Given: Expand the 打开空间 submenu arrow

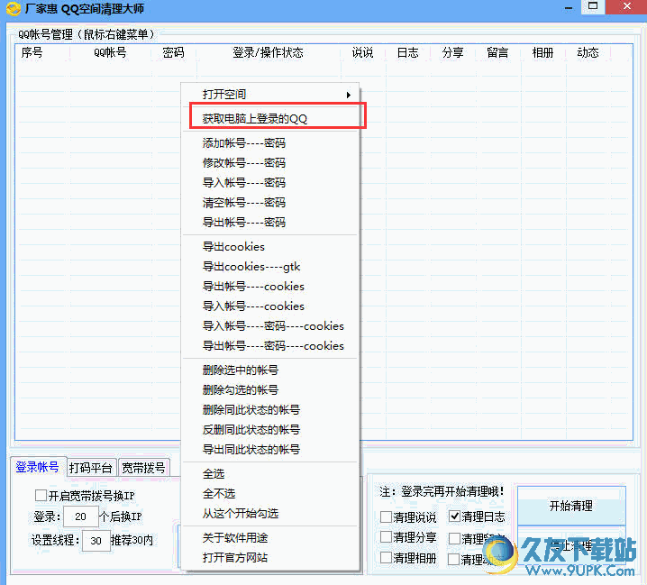Looking at the screenshot, I should point(349,95).
